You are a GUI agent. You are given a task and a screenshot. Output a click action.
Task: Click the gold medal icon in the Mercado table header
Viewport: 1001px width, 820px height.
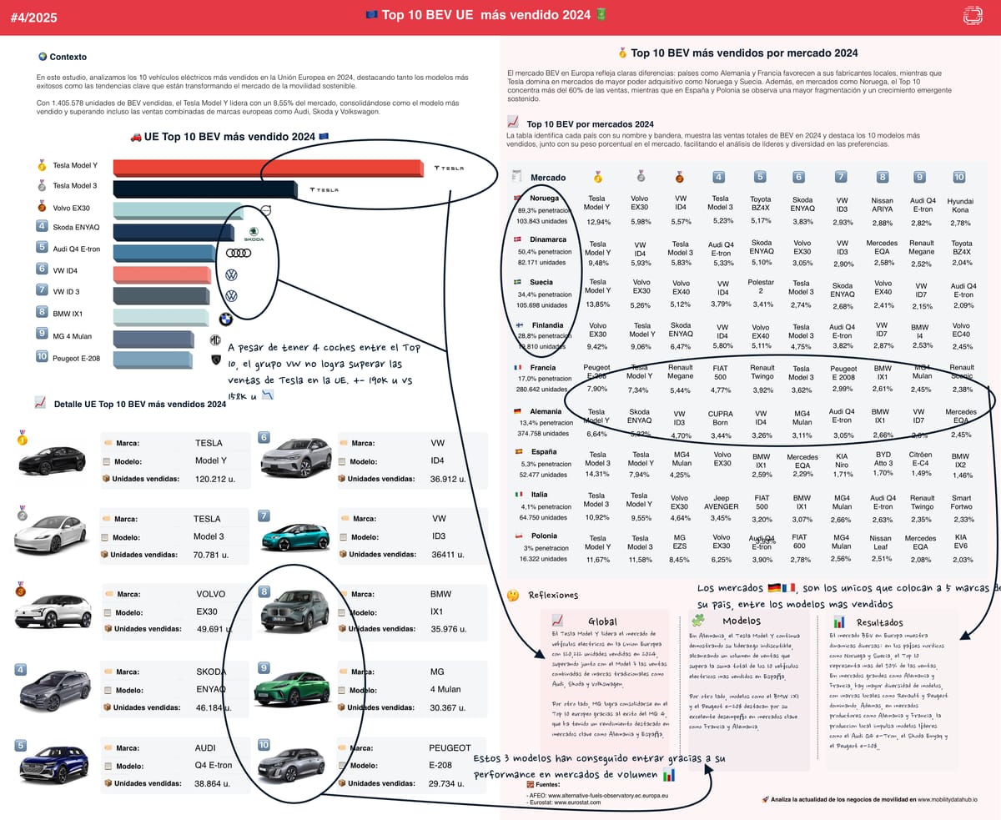click(597, 177)
